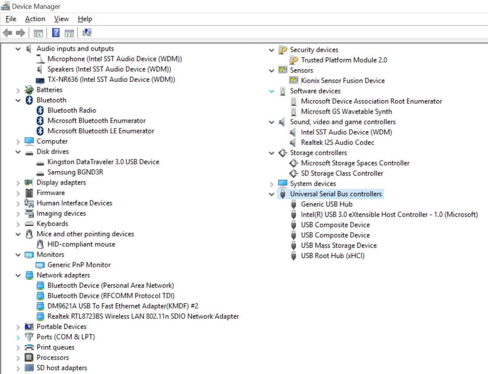Click the Bluetooth Radio device icon
488x374 pixels.
[40, 110]
